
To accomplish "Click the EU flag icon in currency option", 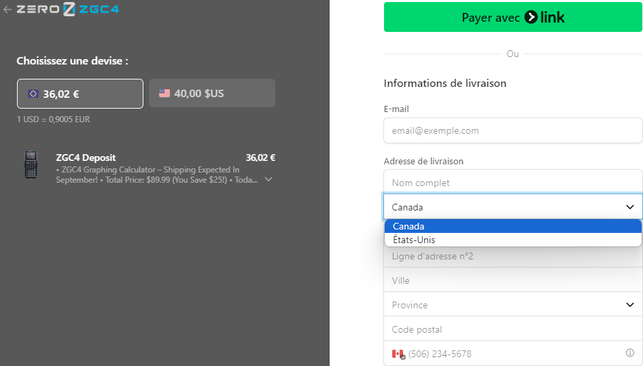I will (x=33, y=94).
